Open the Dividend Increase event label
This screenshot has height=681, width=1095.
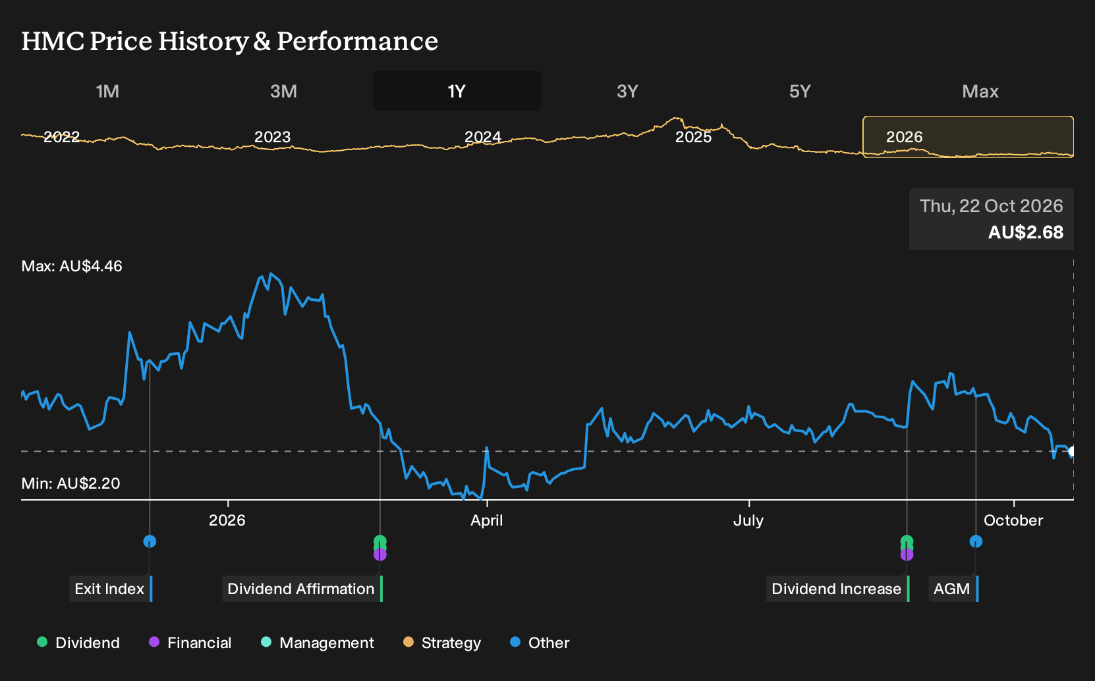coord(837,589)
